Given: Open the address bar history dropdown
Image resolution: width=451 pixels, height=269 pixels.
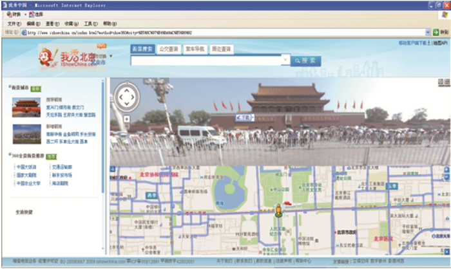Looking at the screenshot, I should 427,32.
